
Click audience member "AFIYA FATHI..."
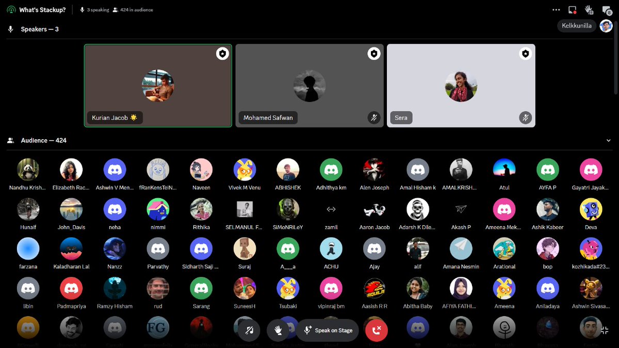tap(461, 293)
